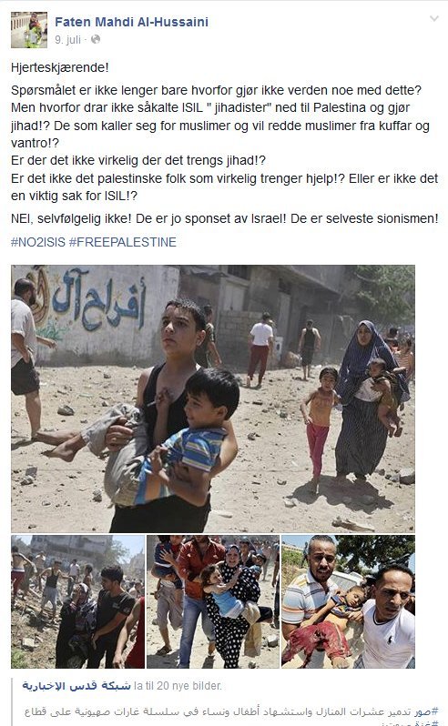Open the post options chevron dropdown
This screenshot has height=726, width=448.
click(434, 18)
